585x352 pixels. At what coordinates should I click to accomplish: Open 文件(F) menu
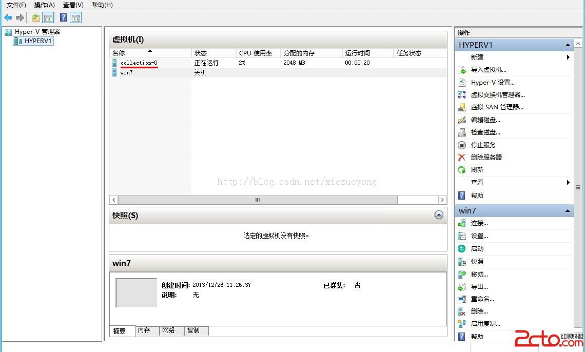(x=16, y=5)
